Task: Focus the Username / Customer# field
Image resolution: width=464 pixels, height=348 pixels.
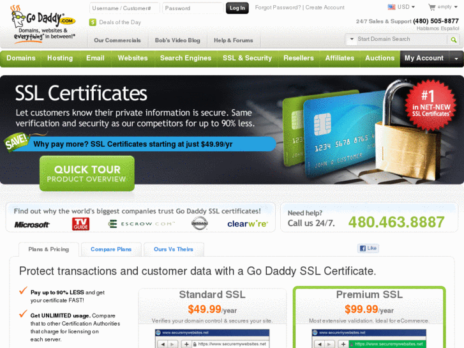Action: pos(124,8)
